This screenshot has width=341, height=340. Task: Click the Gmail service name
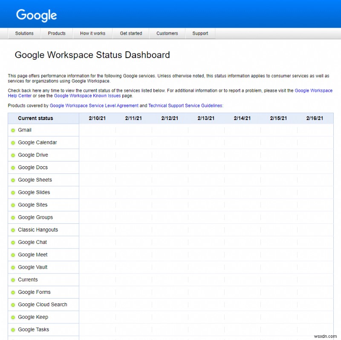(x=25, y=130)
